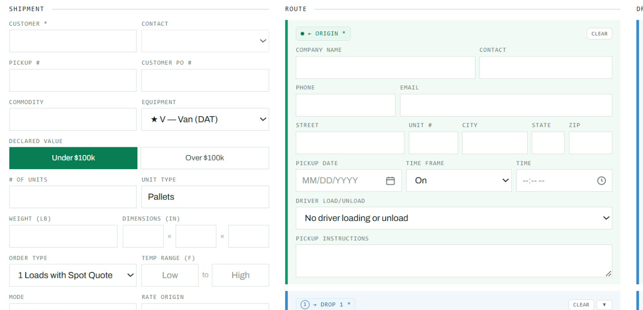Focus the origin Company Name field
Screen dimensions: 643x310
click(x=385, y=67)
